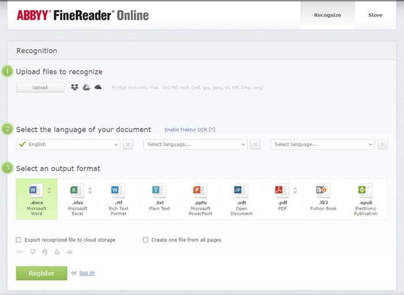Upload a file from Dropbox
404x295 pixels.
(x=74, y=87)
